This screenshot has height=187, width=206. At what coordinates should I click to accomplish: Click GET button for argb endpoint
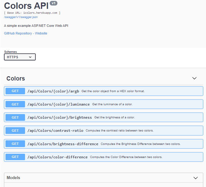pos(15,91)
